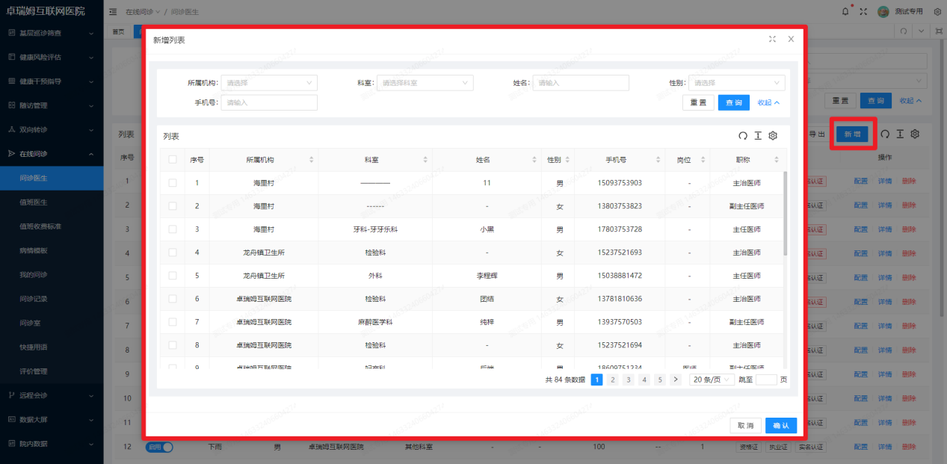The height and width of the screenshot is (464, 947).
Task: Expand 远程会诊 sidebar menu
Action: tap(52, 395)
